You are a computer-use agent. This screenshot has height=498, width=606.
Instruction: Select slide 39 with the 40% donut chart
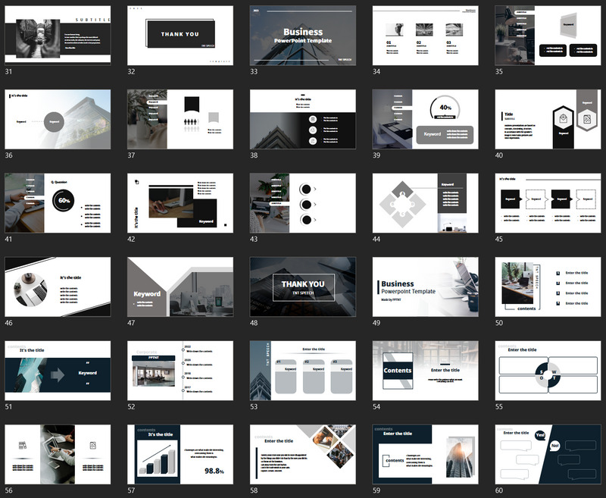pyautogui.click(x=427, y=119)
